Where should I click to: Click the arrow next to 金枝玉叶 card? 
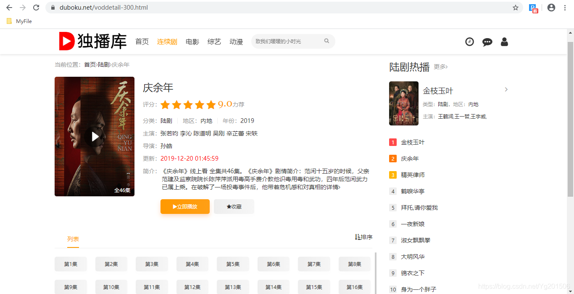pos(506,89)
